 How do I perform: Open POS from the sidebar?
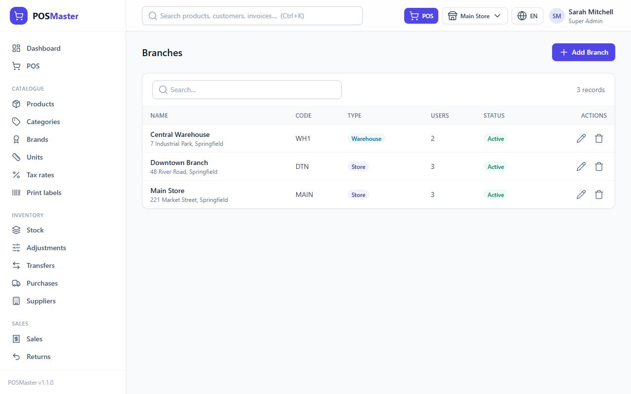click(x=63, y=66)
